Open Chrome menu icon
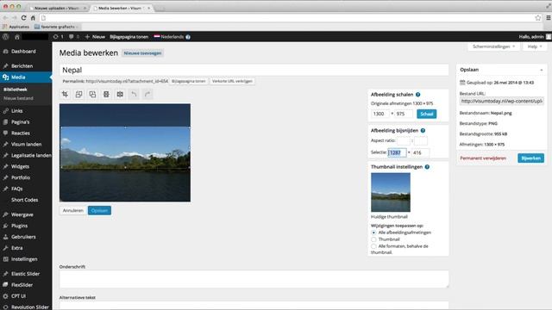 [x=549, y=17]
